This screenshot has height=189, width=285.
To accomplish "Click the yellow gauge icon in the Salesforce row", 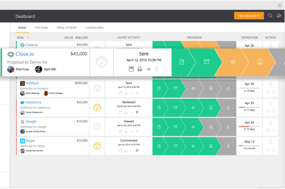I will (x=97, y=108).
